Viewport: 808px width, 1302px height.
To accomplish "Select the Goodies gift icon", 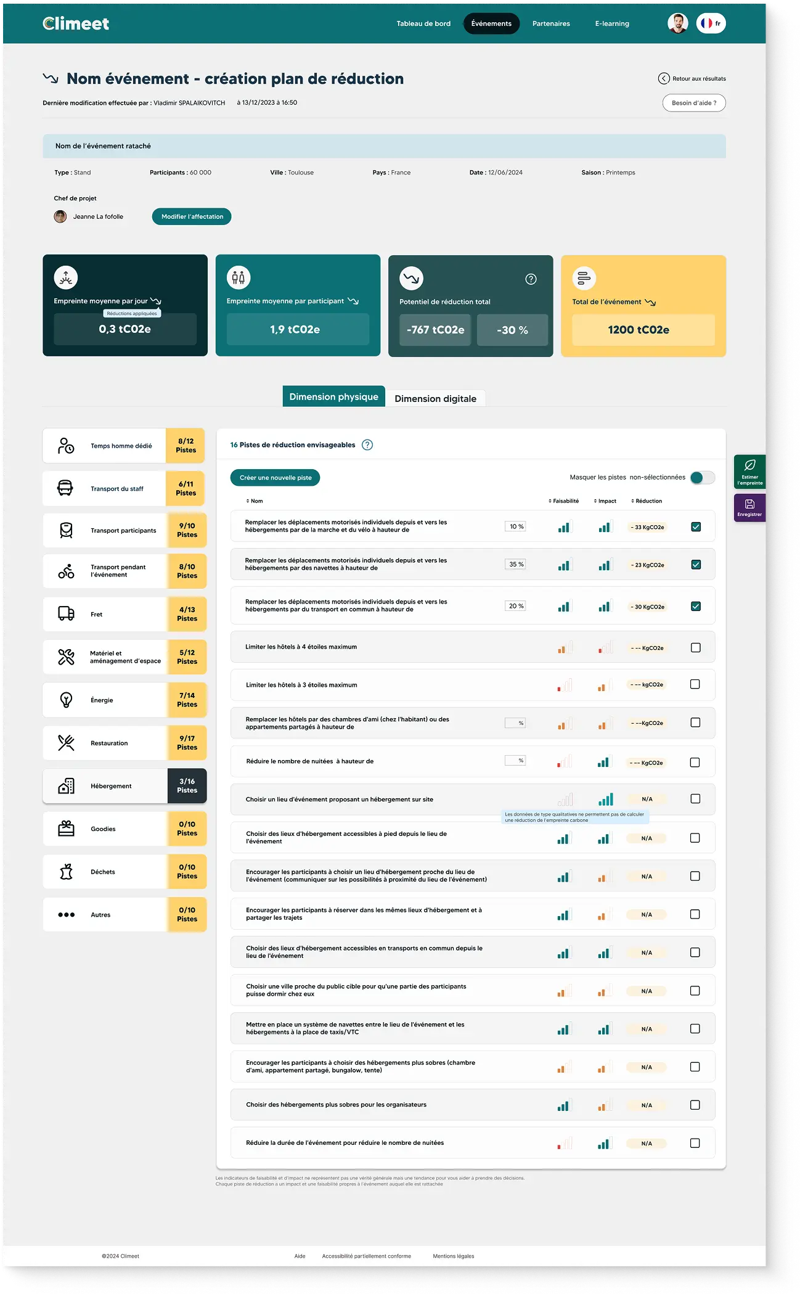I will 66,829.
